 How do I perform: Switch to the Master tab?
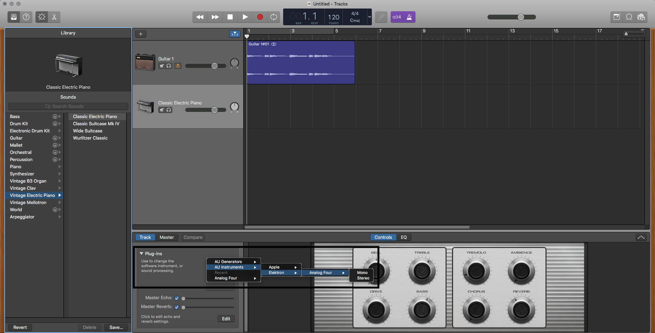click(166, 237)
